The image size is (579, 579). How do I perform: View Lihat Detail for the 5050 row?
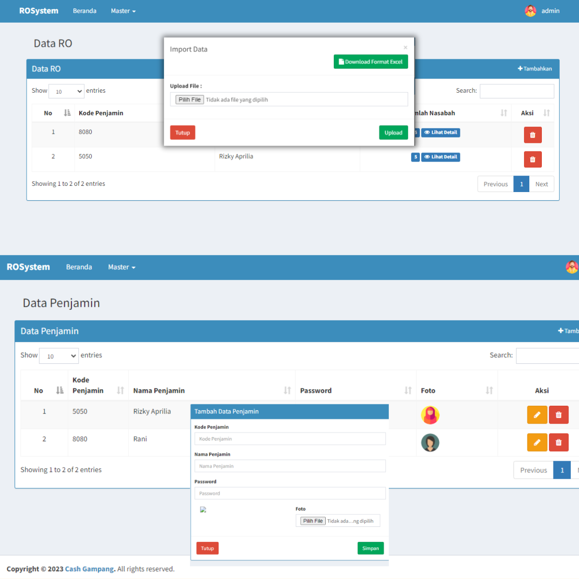point(441,157)
